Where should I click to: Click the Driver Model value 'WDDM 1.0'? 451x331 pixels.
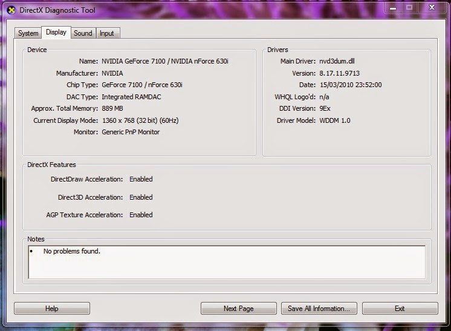[x=335, y=120]
